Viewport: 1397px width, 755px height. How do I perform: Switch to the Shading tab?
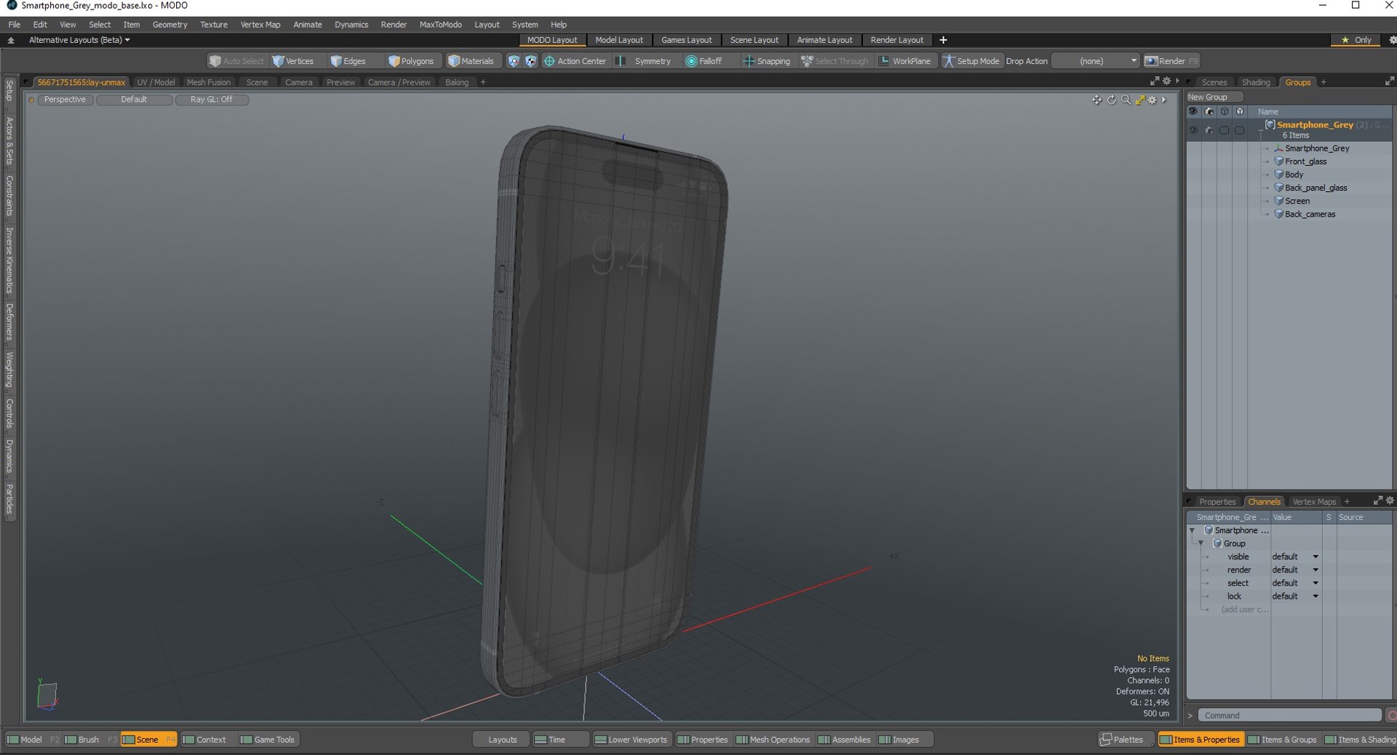1256,82
